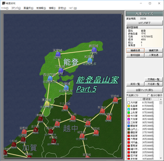Select the 富山城 castle icon
The image size is (164, 161).
pyautogui.click(x=88, y=123)
